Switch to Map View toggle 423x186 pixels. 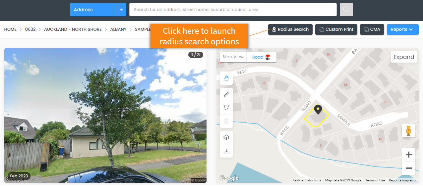tap(233, 57)
